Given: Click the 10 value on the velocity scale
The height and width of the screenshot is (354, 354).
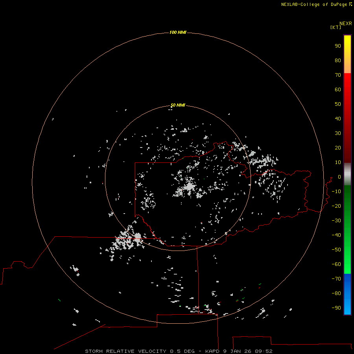Looking at the screenshot, I should tap(338, 162).
